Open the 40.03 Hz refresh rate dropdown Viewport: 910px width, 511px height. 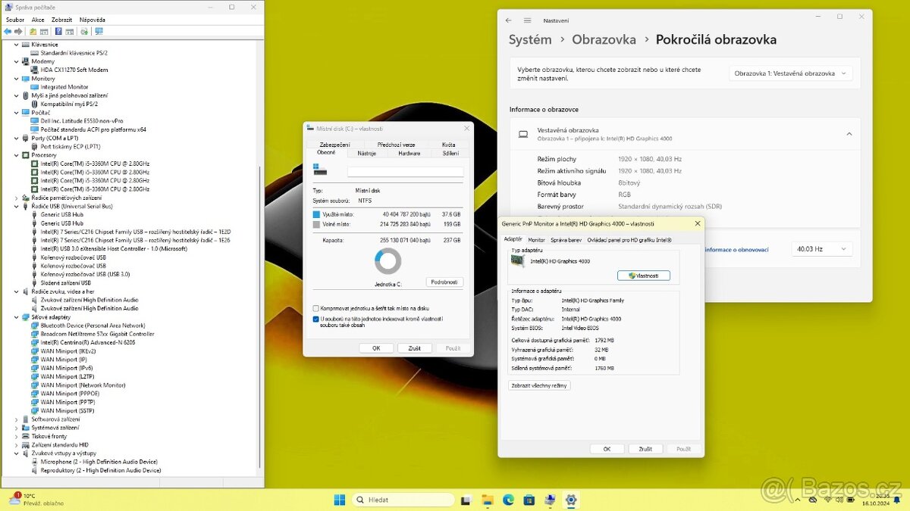point(822,248)
